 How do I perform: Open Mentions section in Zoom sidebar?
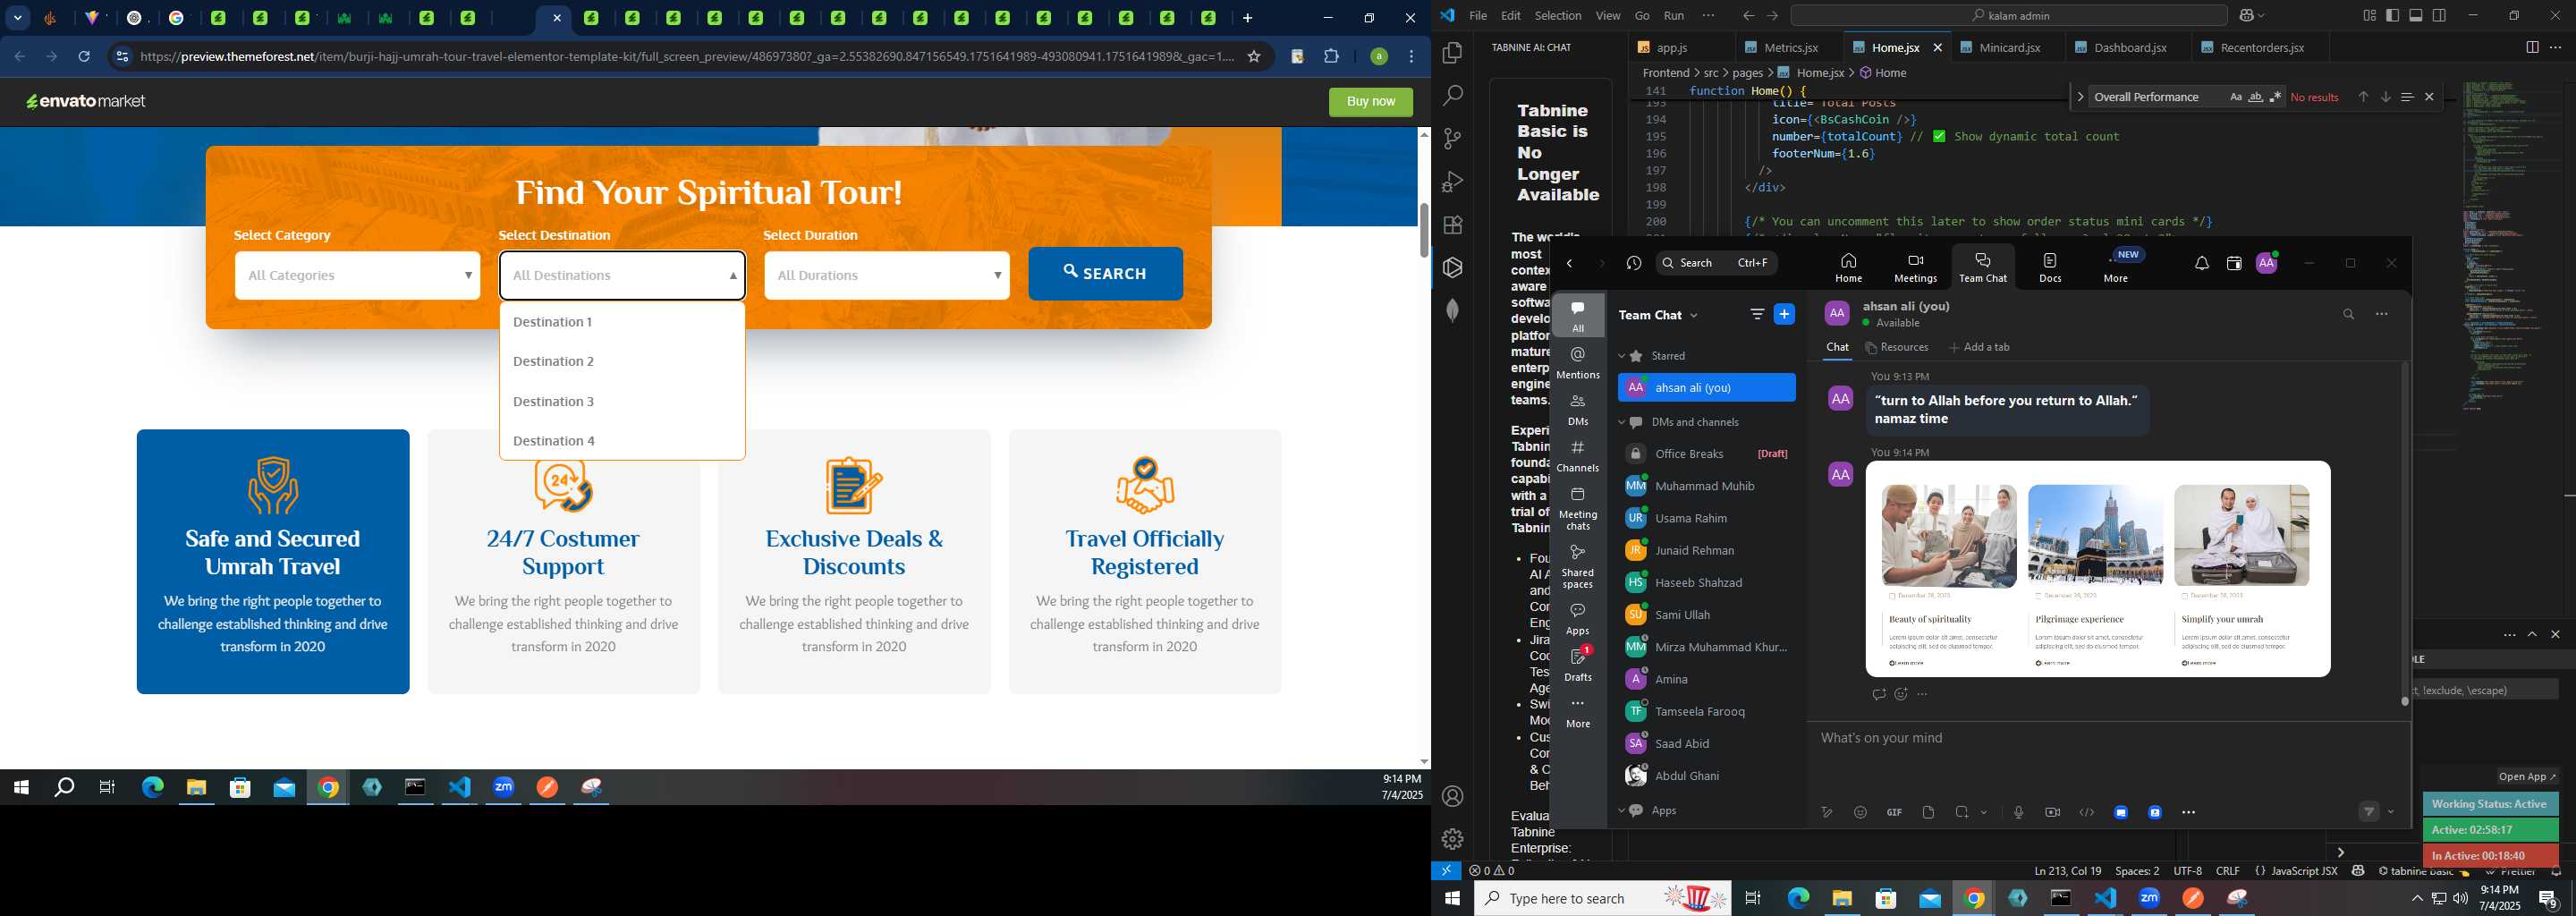(x=1578, y=363)
